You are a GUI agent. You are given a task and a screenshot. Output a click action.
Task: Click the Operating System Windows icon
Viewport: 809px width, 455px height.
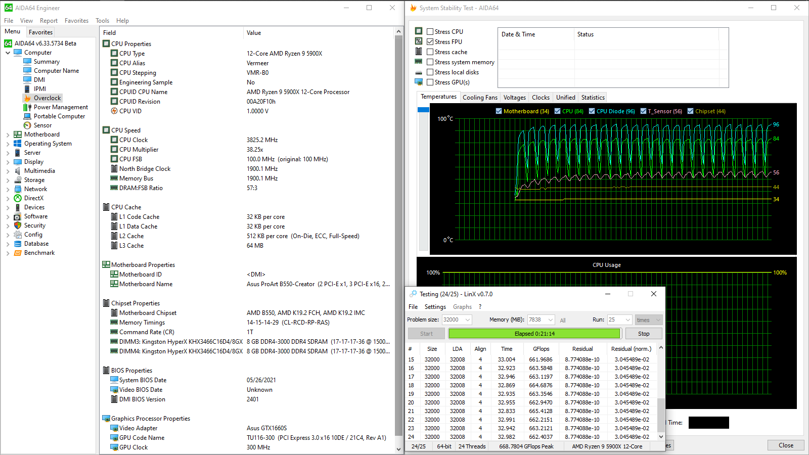click(x=18, y=144)
